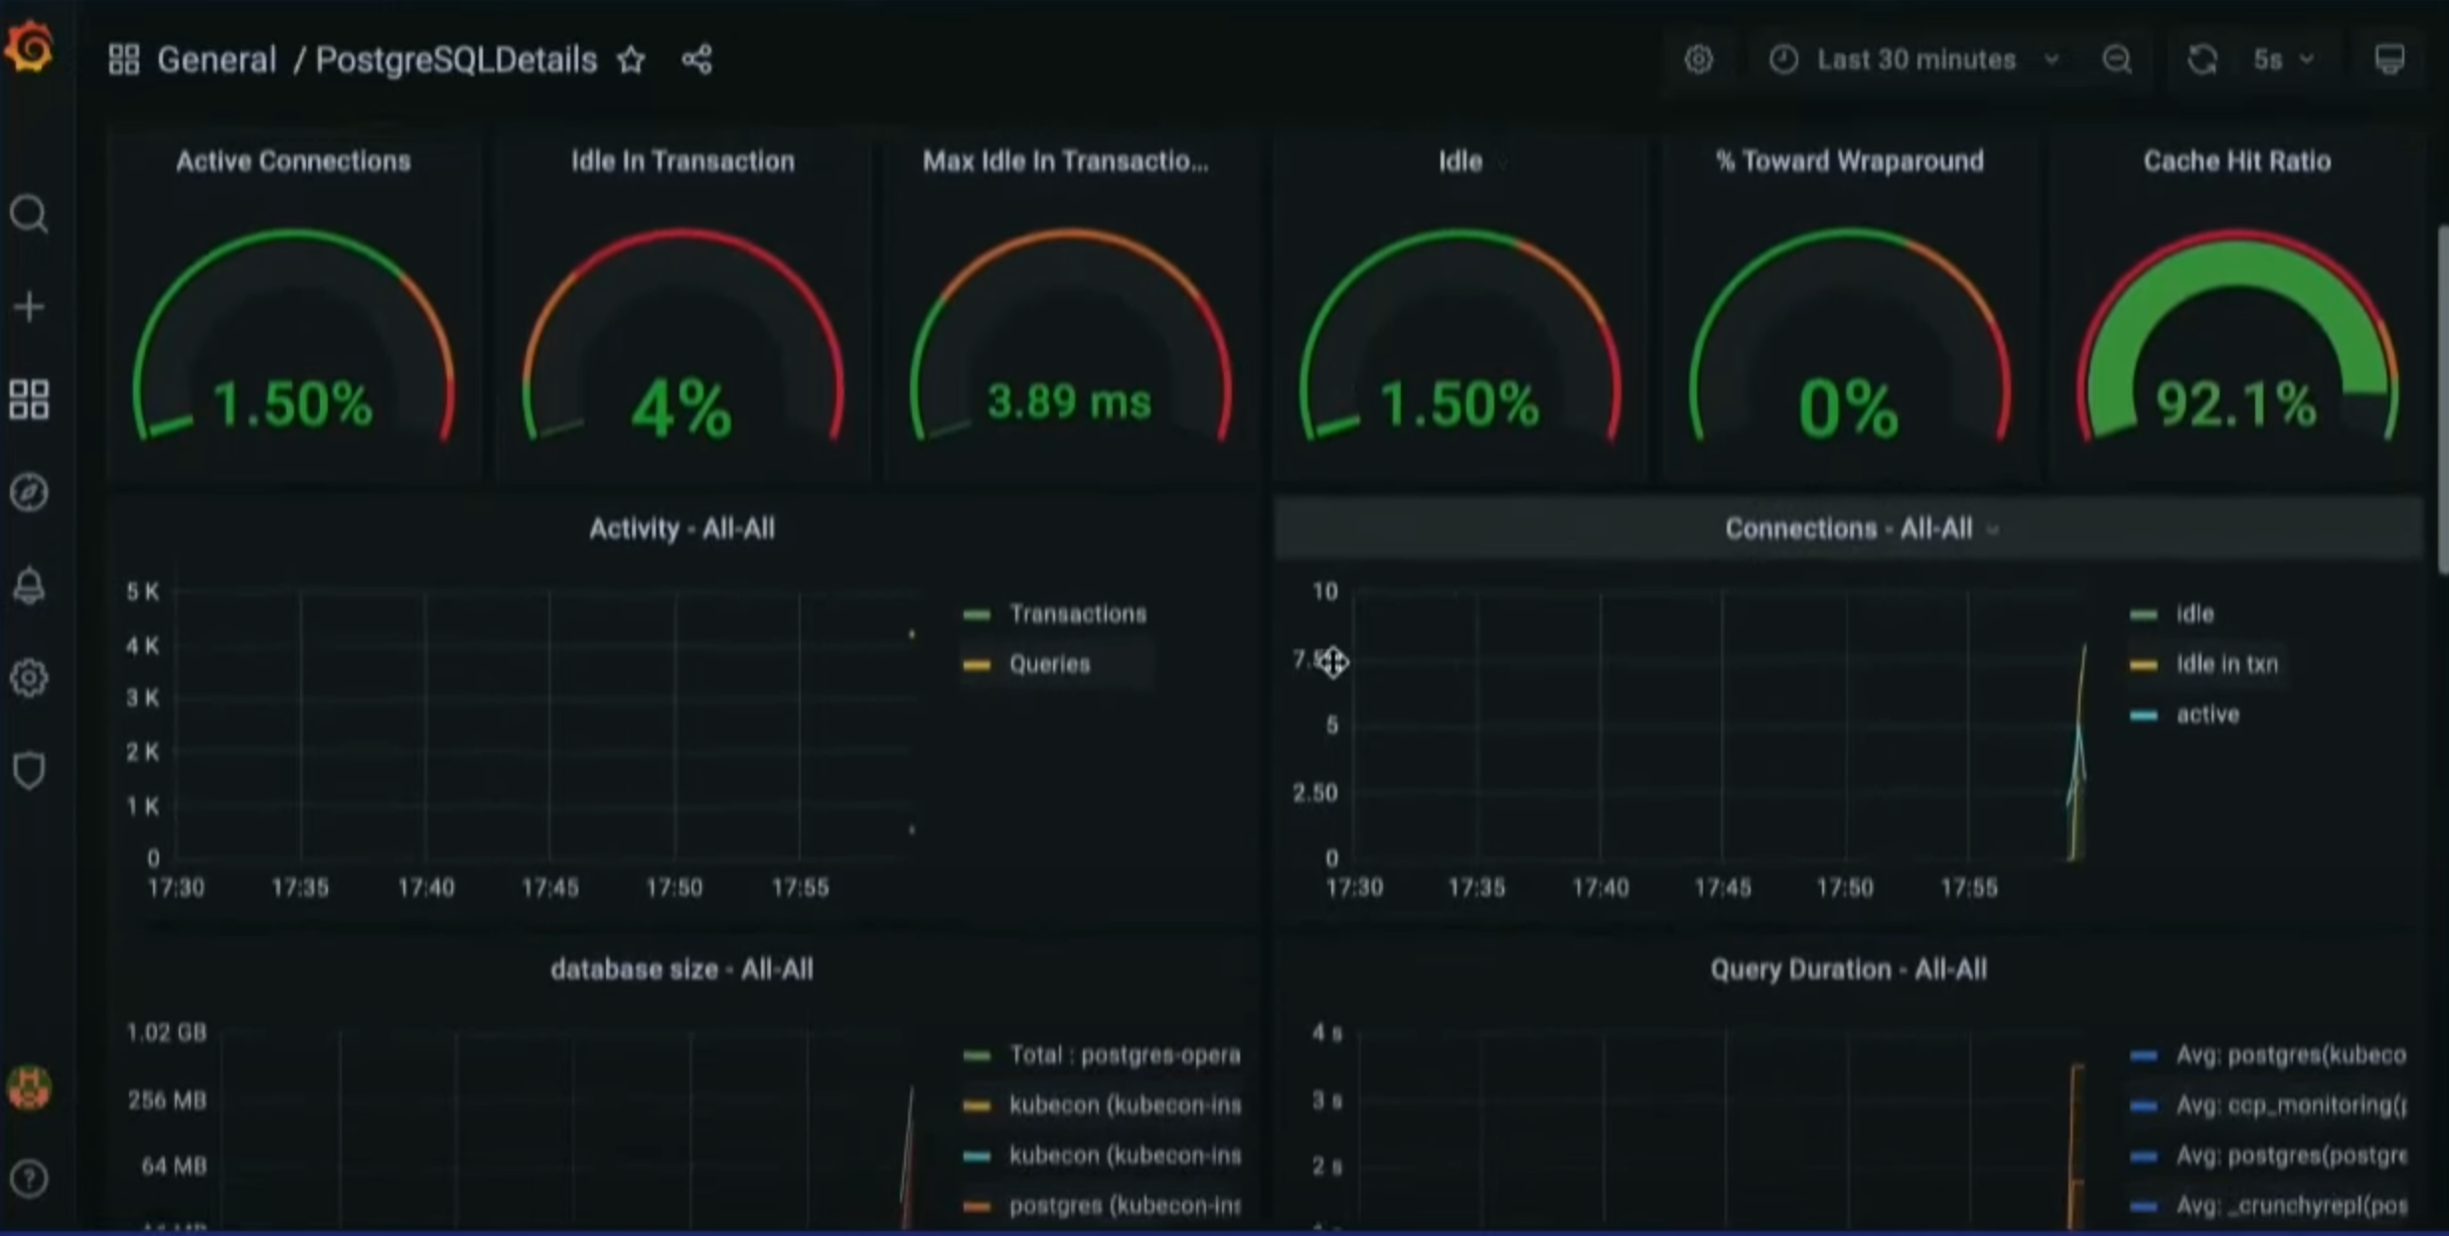Open the Help question mark icon

pyautogui.click(x=29, y=1179)
